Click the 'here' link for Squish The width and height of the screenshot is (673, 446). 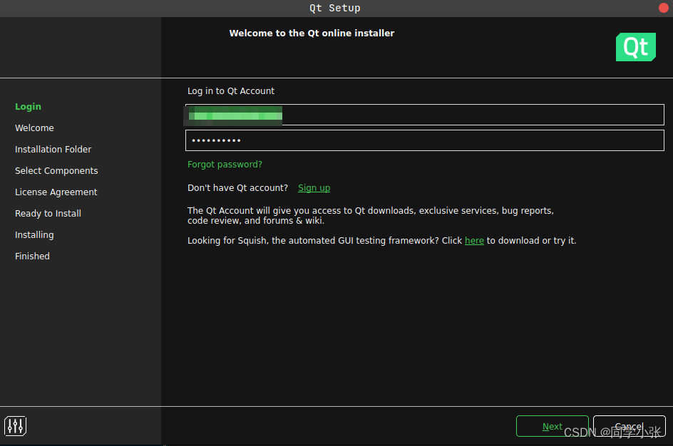tap(474, 241)
